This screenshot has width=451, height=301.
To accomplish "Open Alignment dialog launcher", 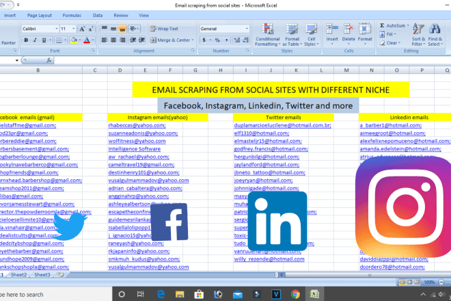I will [193, 51].
